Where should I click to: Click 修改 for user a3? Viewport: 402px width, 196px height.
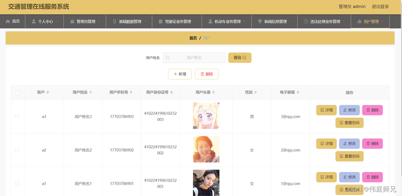coord(350,110)
